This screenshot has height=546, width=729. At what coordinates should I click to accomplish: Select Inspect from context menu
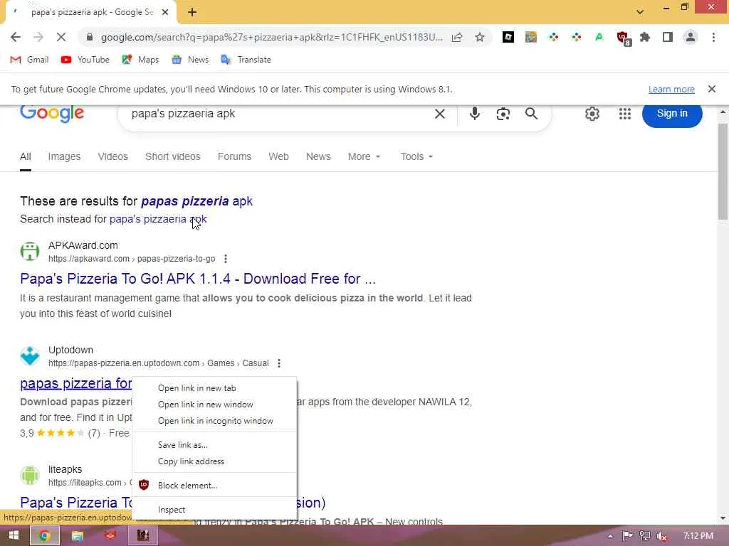[214, 509]
